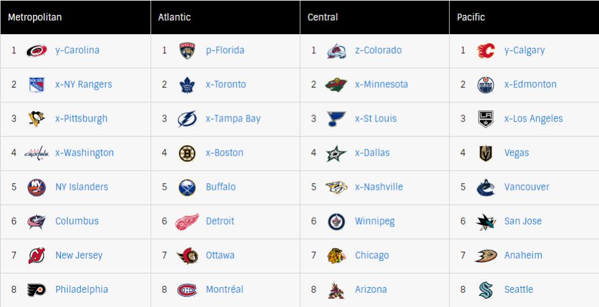Click the Carolina Hurricanes logo
599x307 pixels.
coord(37,50)
